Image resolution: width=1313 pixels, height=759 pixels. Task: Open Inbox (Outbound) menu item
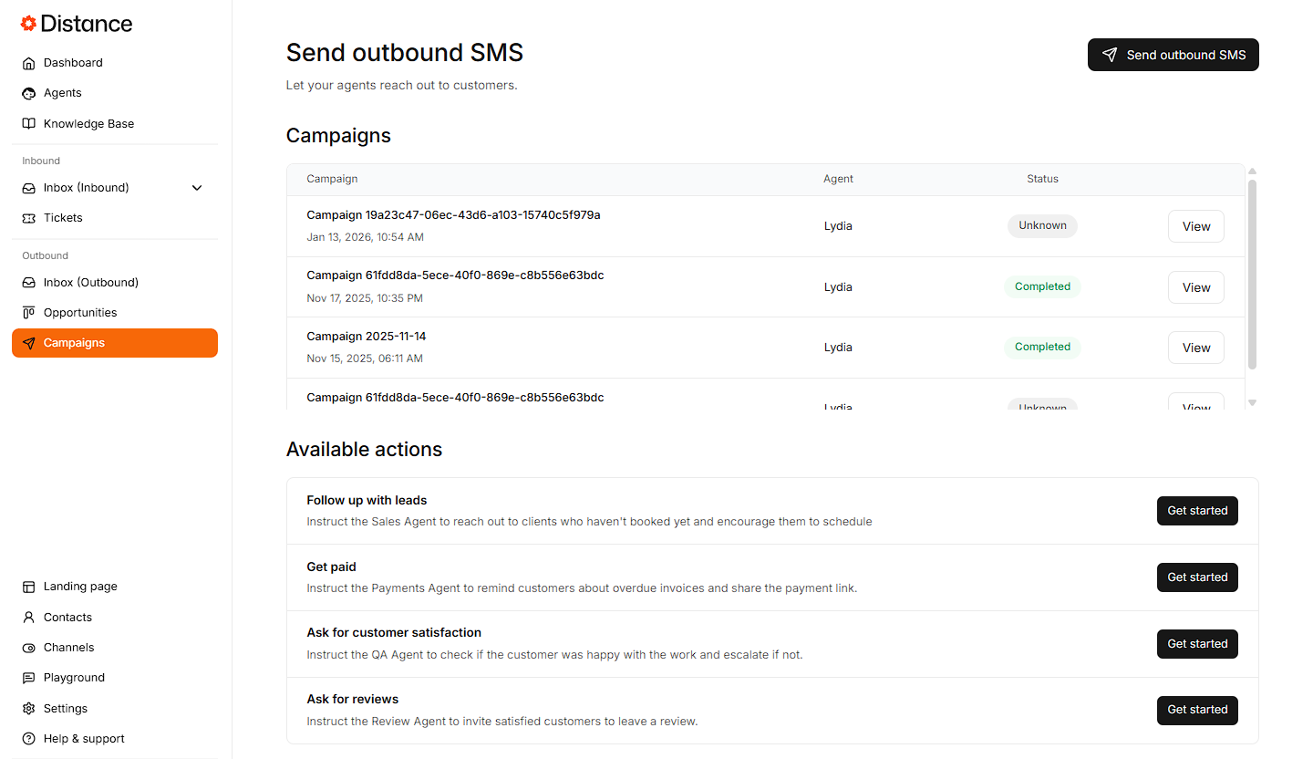(x=91, y=283)
